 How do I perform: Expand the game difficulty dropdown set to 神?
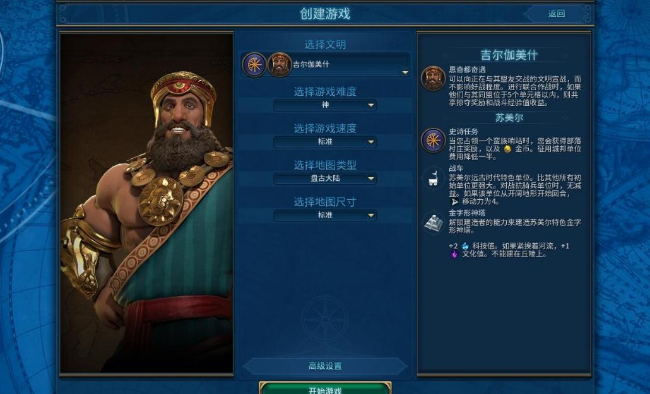coord(326,105)
